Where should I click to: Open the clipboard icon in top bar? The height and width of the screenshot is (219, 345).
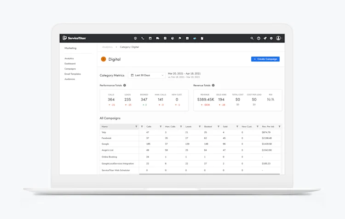click(165, 38)
